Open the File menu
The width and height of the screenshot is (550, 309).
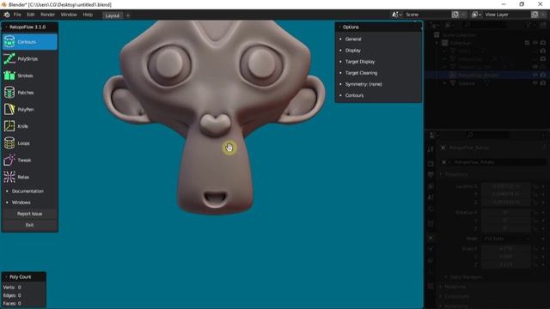click(x=17, y=15)
